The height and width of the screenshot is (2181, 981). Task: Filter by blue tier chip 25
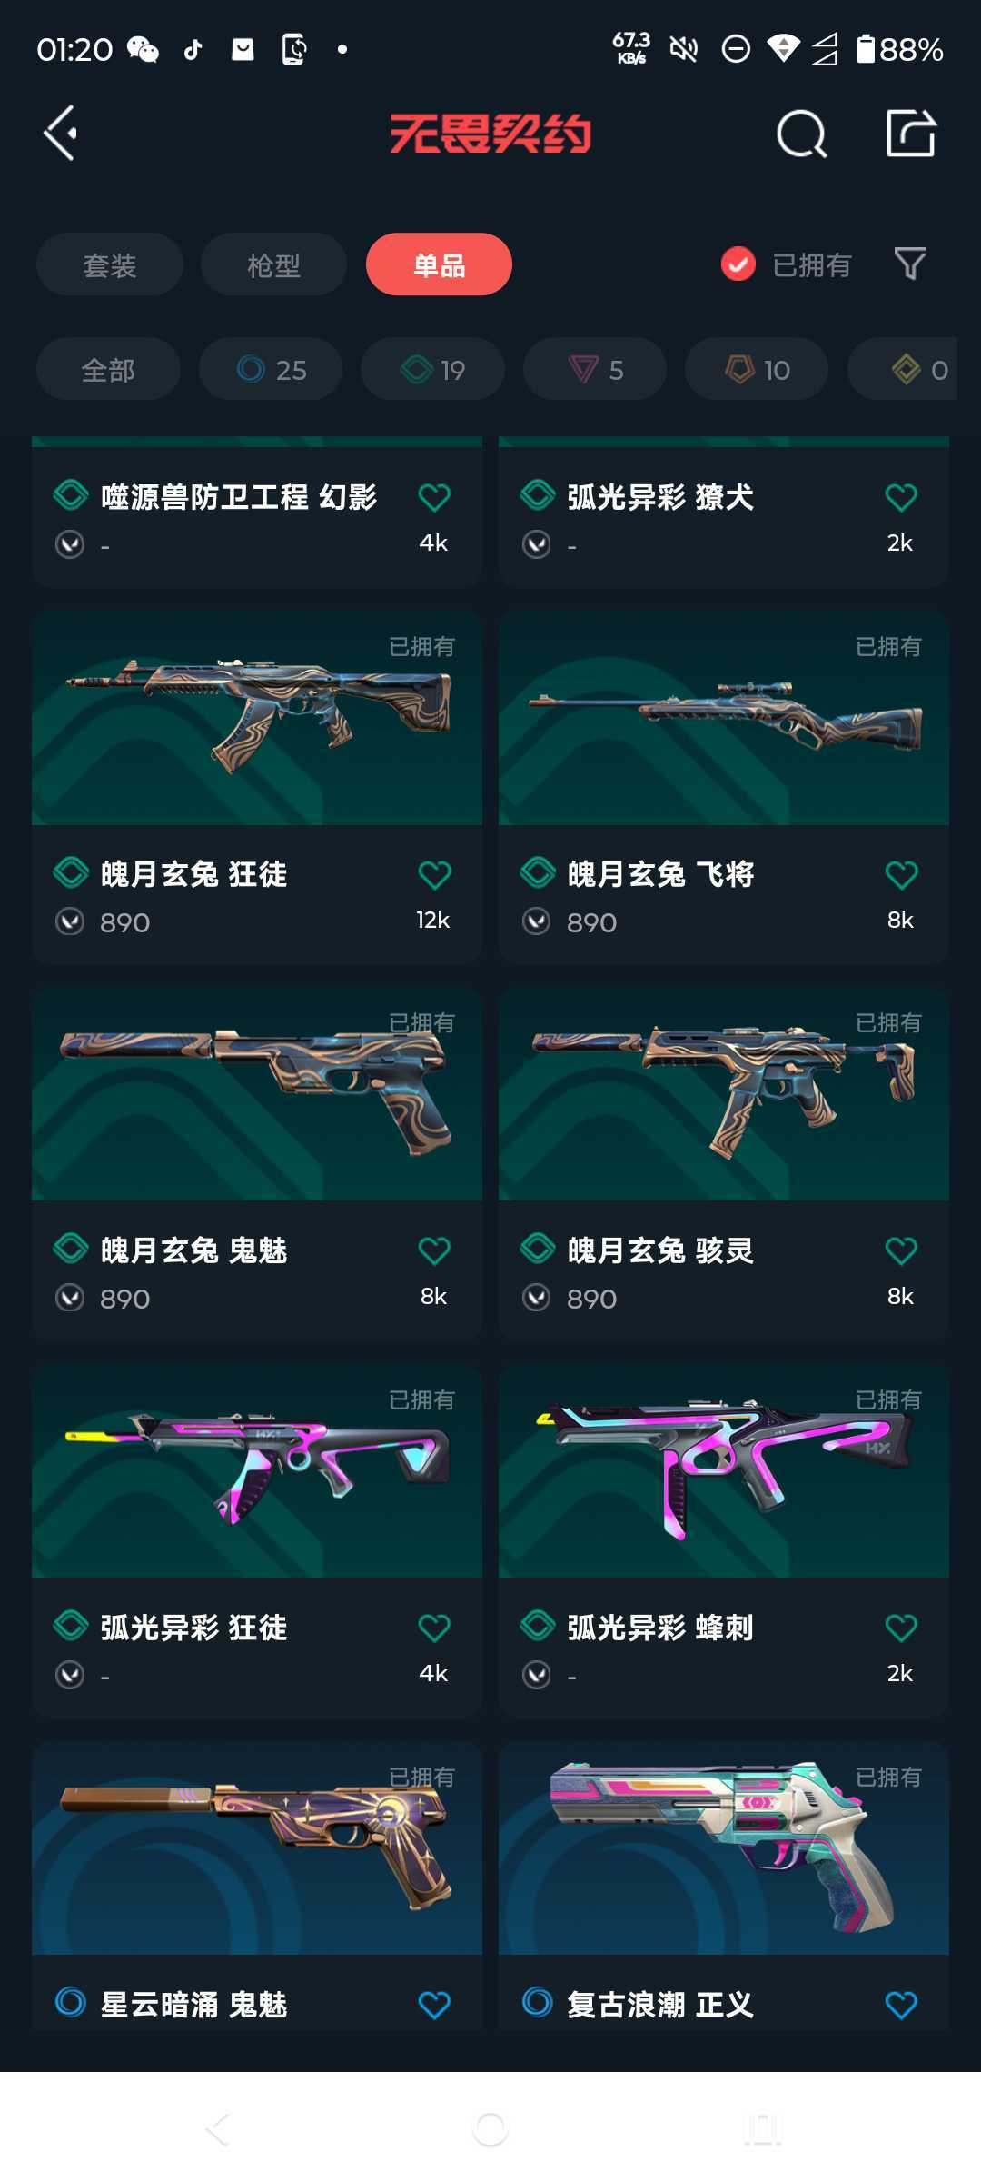[x=271, y=369]
